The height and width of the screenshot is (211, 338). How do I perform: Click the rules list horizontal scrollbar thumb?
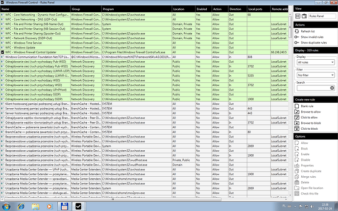[113, 199]
